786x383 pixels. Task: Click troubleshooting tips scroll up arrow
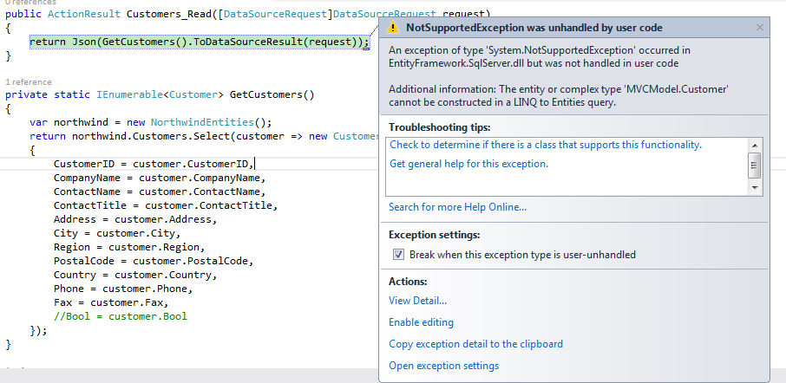(755, 145)
